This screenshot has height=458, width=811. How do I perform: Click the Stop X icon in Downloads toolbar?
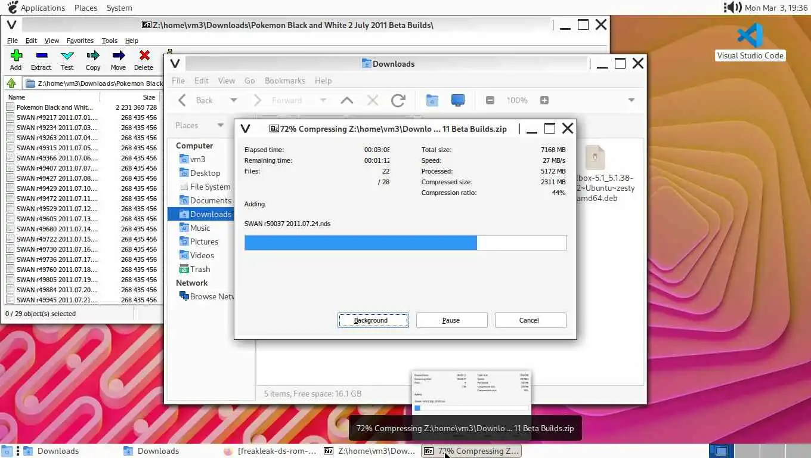(373, 100)
